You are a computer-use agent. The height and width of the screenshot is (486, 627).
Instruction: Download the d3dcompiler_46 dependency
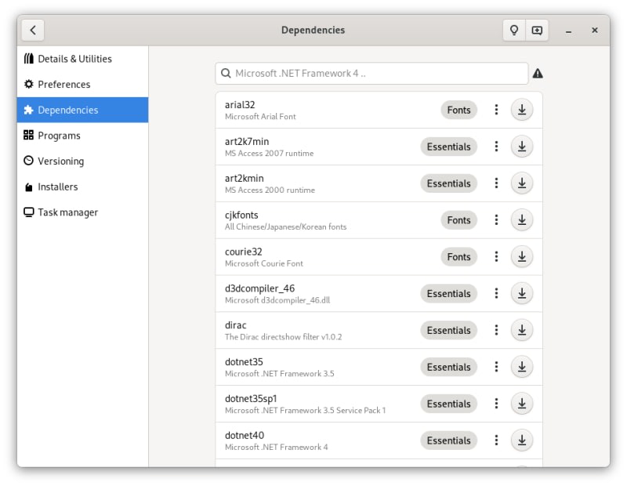point(522,293)
